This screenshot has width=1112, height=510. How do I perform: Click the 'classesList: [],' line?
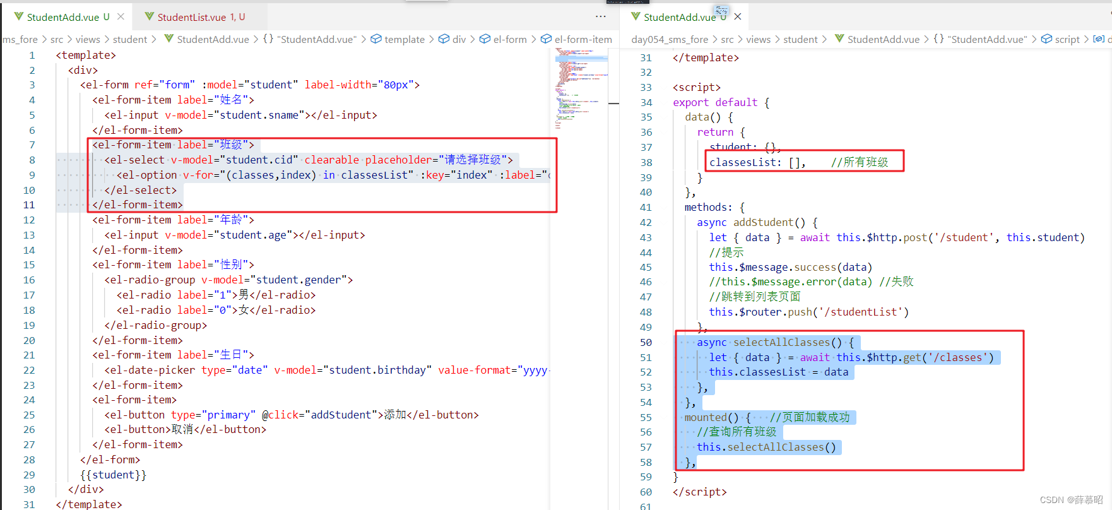757,162
